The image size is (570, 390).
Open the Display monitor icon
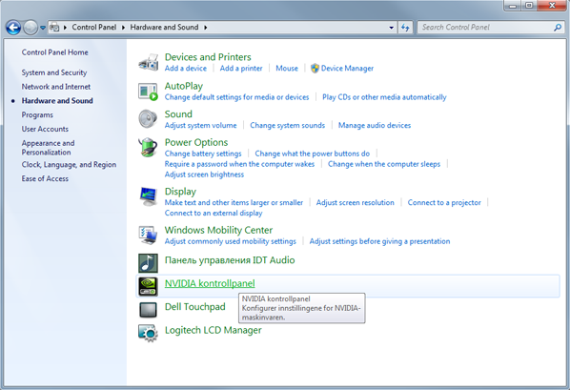[148, 196]
